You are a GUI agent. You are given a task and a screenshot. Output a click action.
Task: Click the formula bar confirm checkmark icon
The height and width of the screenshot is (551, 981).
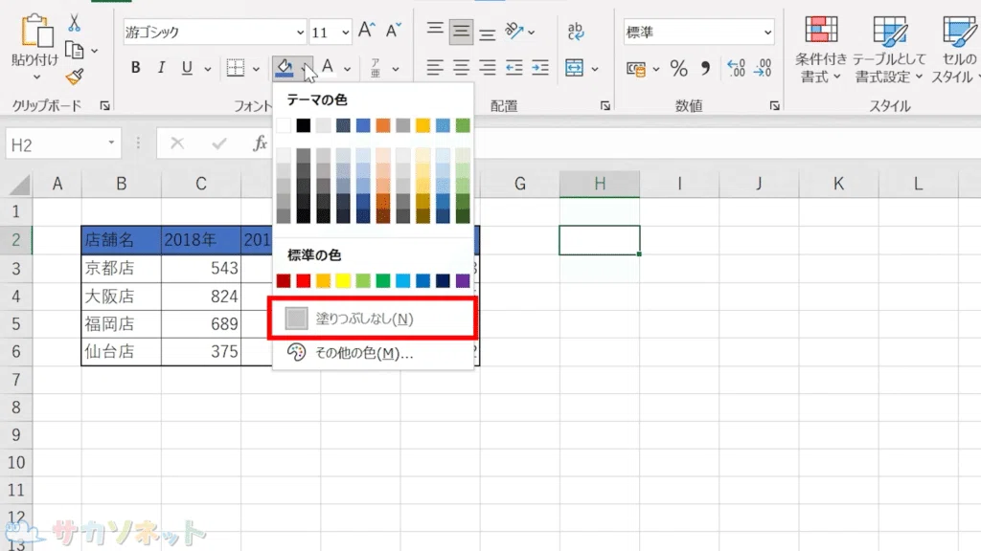coord(219,143)
